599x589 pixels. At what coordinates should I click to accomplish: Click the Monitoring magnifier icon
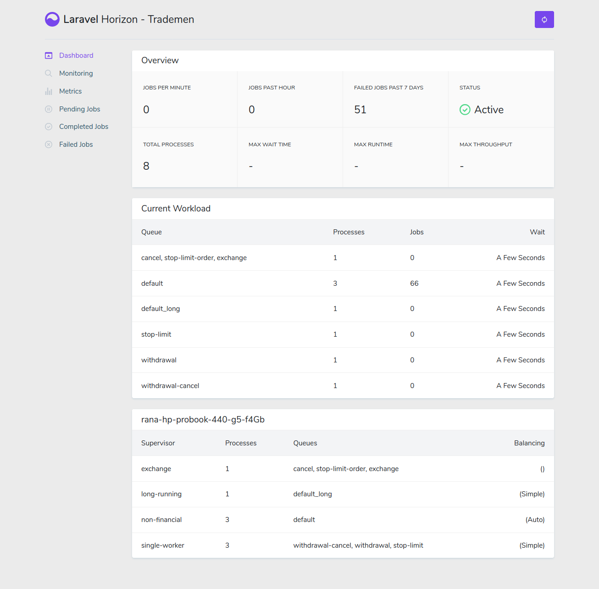click(49, 73)
